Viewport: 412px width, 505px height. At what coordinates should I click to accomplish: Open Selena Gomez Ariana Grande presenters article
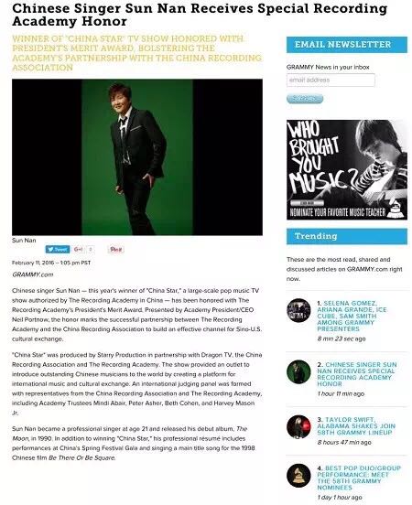(x=352, y=316)
